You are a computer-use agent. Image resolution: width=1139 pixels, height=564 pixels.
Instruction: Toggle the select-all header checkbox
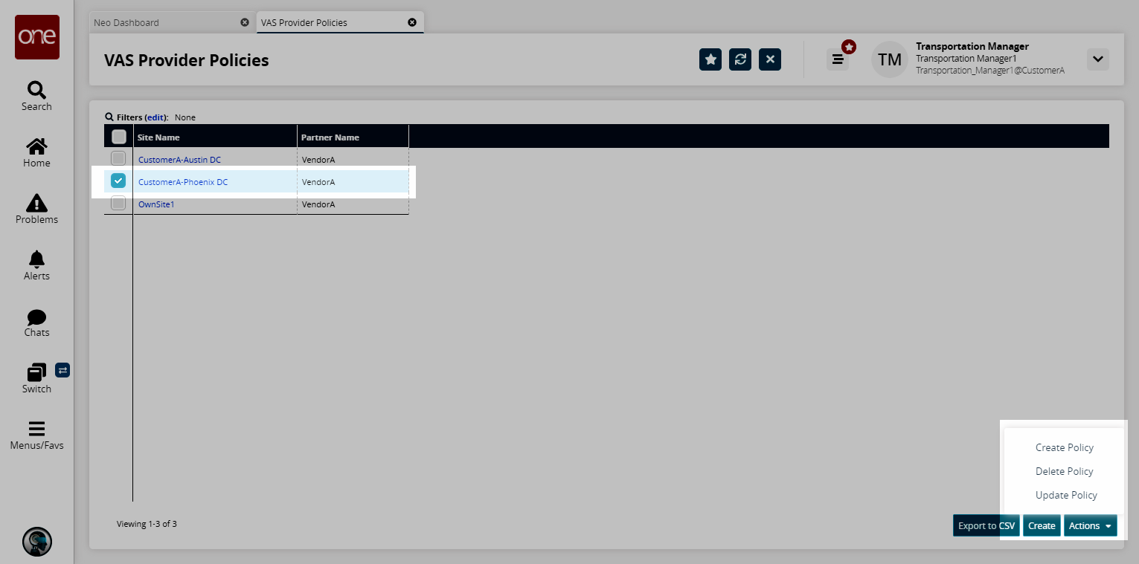pyautogui.click(x=118, y=137)
